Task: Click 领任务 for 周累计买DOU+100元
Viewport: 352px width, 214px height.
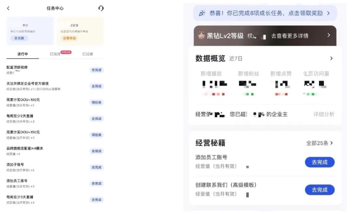Action: pyautogui.click(x=96, y=102)
